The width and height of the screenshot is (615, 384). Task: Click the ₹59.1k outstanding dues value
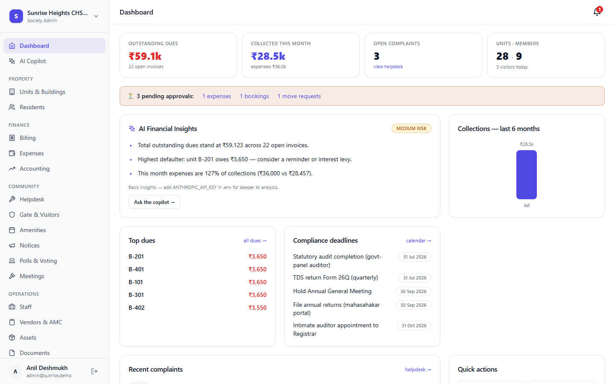[x=145, y=56]
